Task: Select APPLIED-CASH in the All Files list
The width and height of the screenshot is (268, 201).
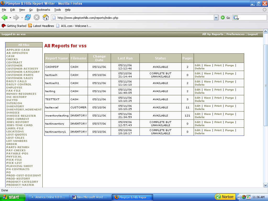Action: coord(18,50)
